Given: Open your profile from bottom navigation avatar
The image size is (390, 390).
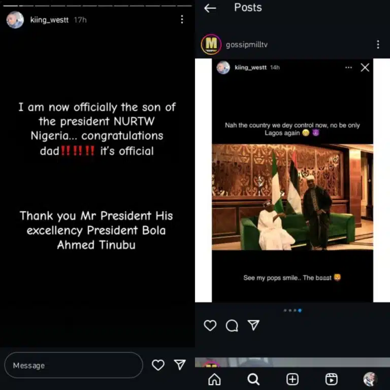Looking at the screenshot, I should point(370,379).
